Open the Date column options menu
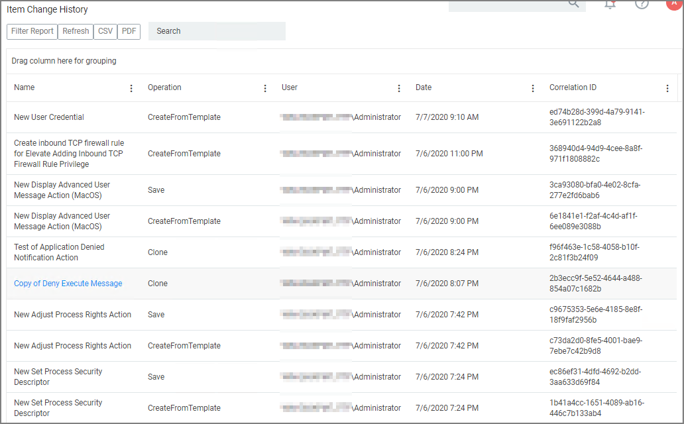The width and height of the screenshot is (684, 424). (533, 89)
